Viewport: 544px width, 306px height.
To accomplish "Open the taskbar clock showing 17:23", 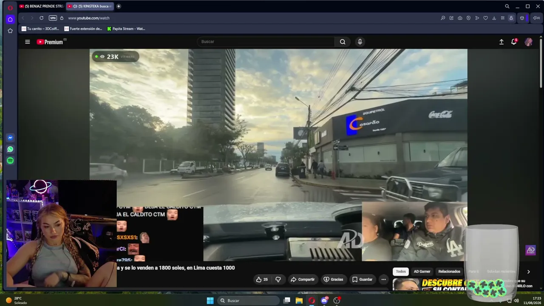I will click(x=532, y=300).
